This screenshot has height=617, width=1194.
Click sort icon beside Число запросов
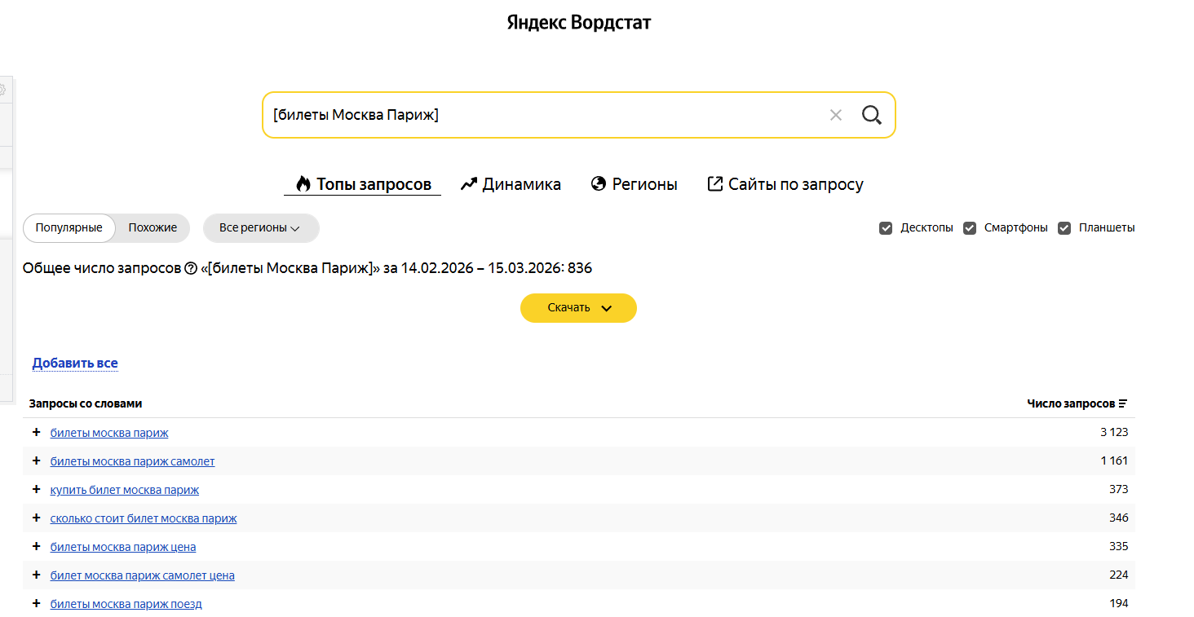[1123, 403]
